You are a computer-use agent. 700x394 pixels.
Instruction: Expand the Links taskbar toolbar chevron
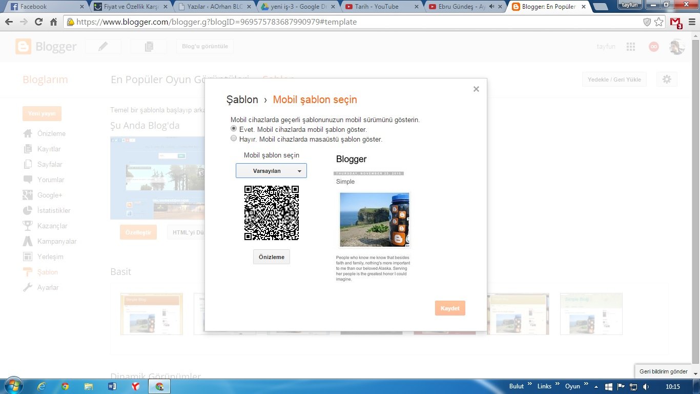click(558, 385)
